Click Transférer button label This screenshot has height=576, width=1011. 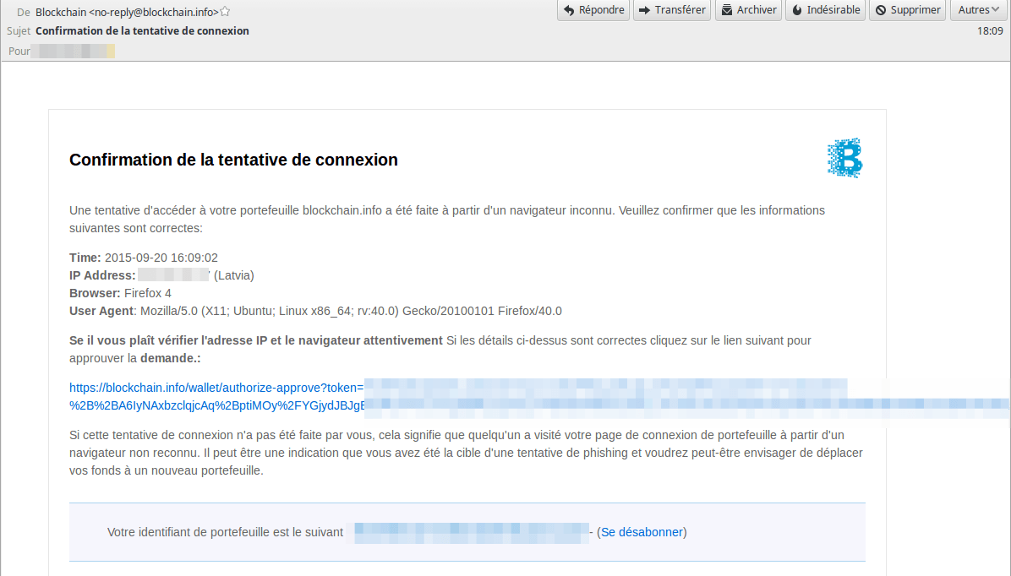coord(680,9)
